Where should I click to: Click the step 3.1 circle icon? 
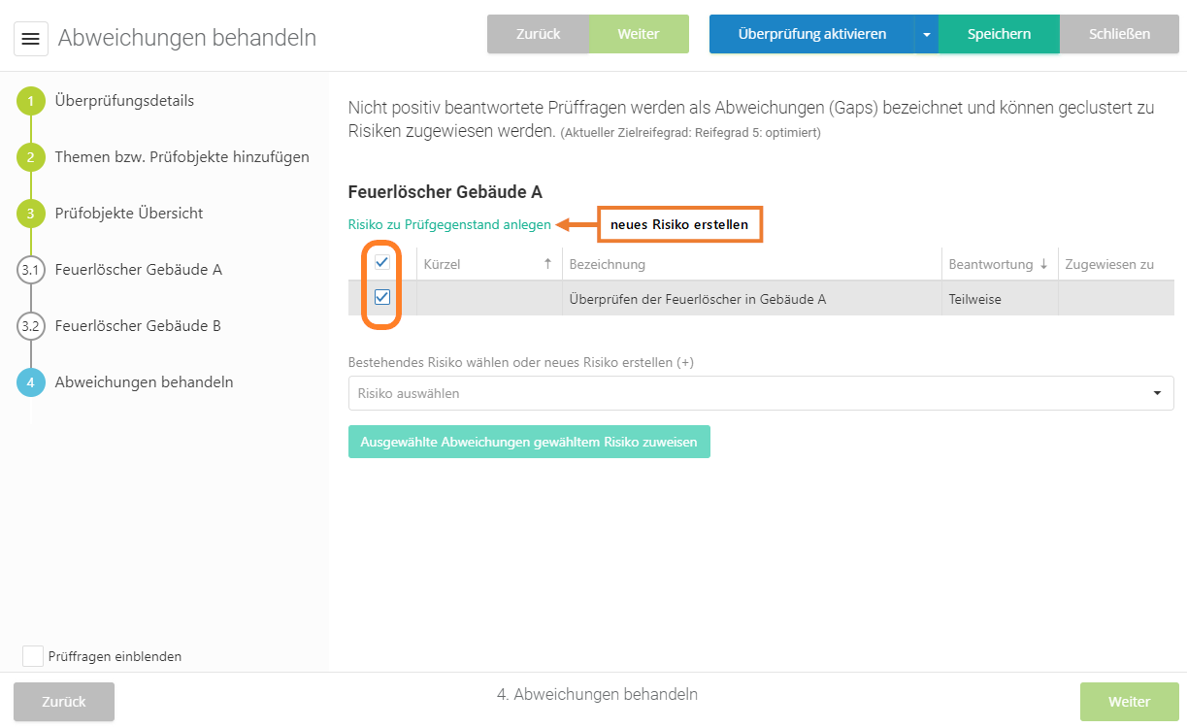pos(31,270)
